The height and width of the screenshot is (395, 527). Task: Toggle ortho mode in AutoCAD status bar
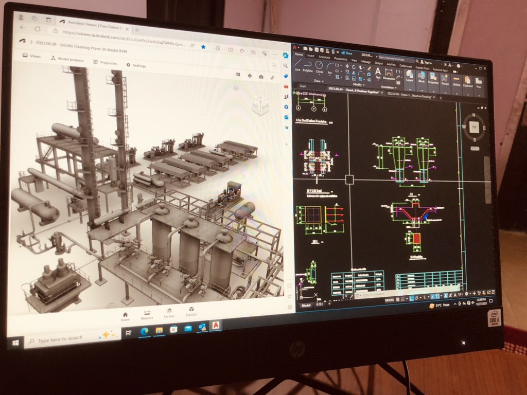click(x=411, y=298)
